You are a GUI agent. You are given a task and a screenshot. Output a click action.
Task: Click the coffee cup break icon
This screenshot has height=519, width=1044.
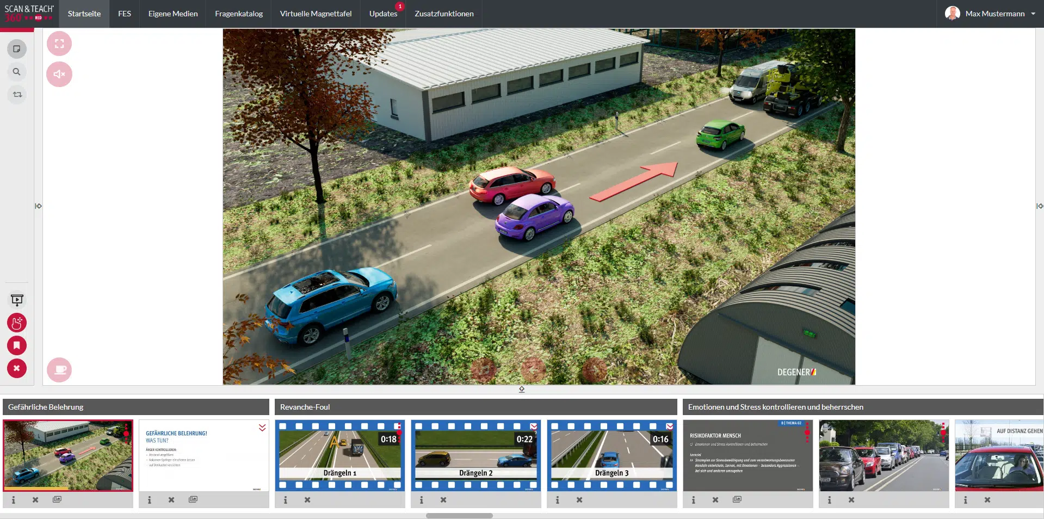59,370
